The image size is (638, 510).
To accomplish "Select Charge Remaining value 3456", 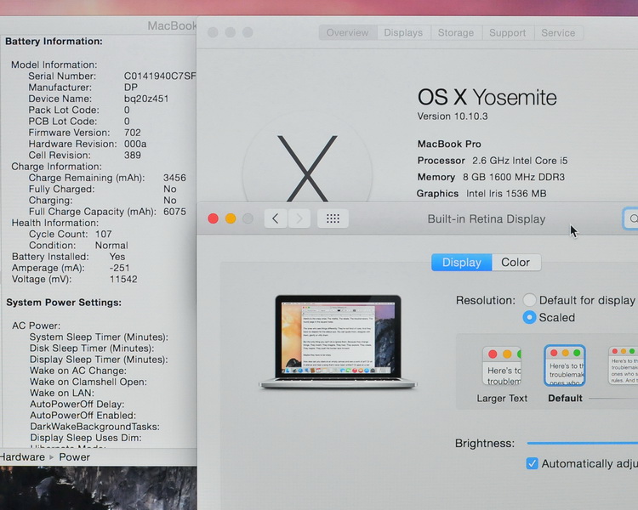I will click(174, 178).
